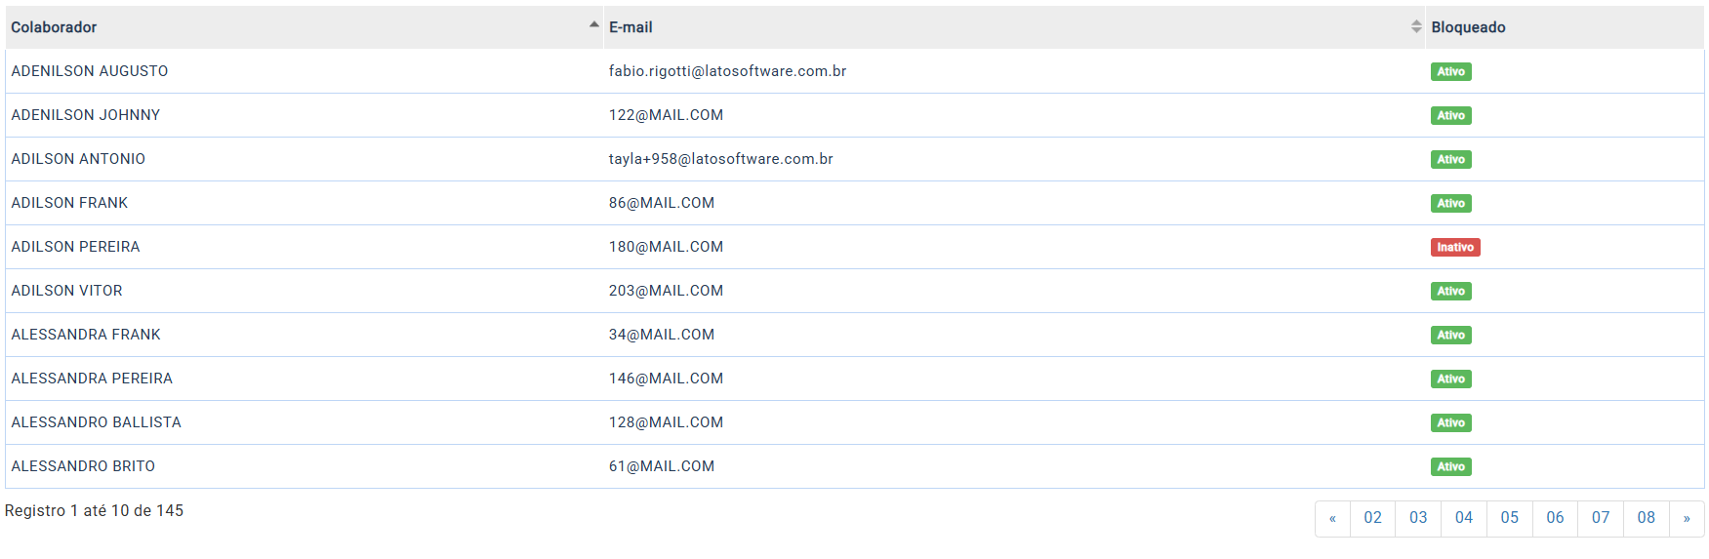Navigate to page 04
The image size is (1709, 559).
[1463, 518]
